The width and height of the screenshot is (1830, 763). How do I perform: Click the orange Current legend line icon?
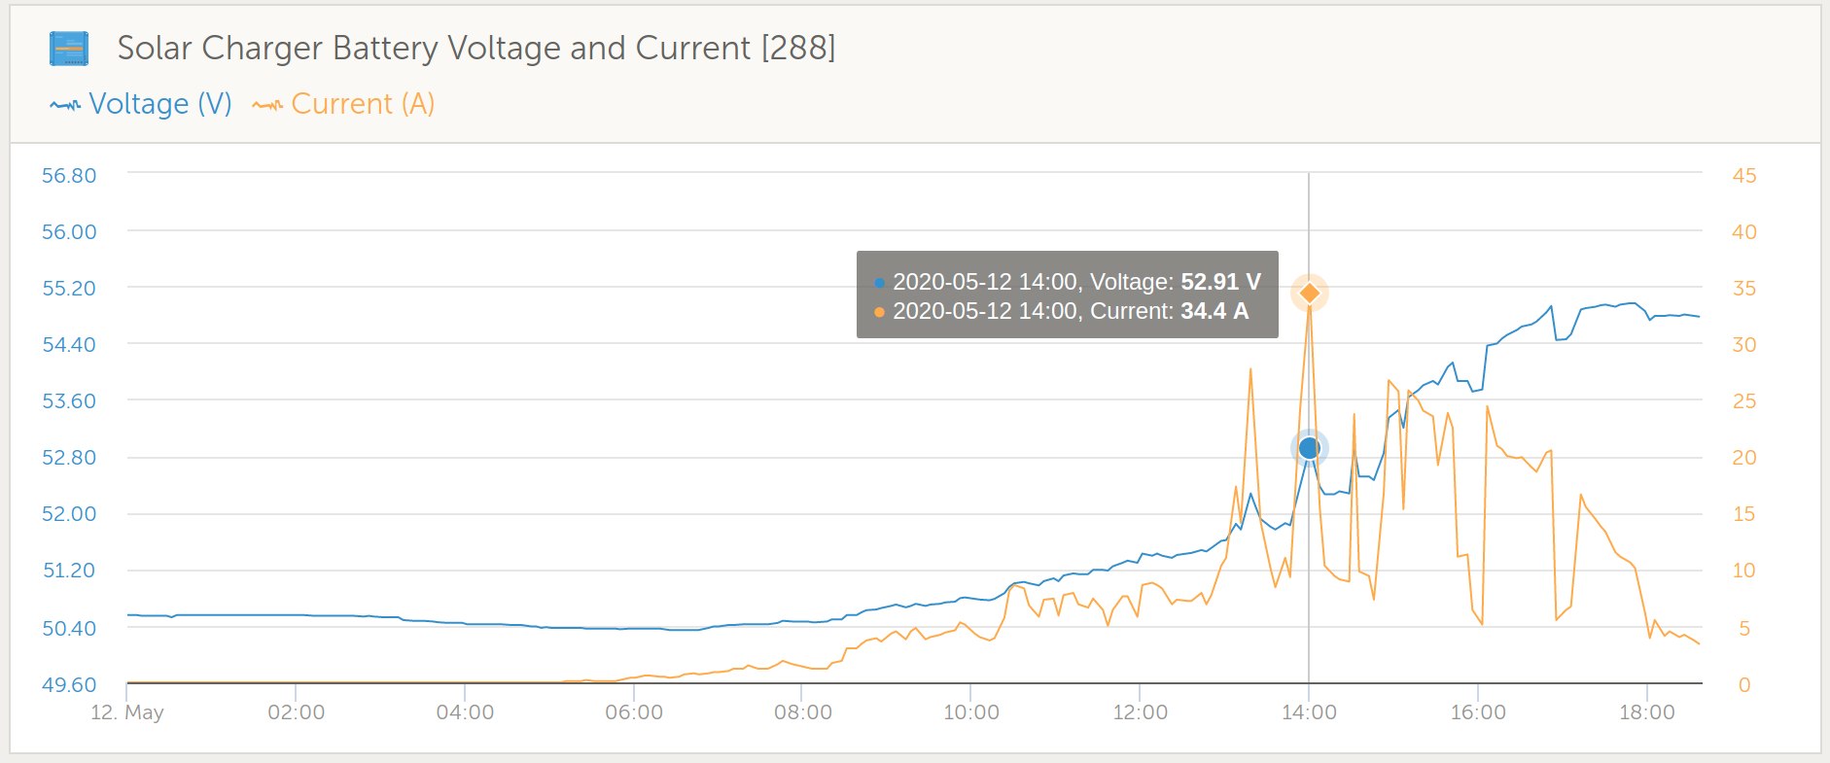(x=267, y=105)
